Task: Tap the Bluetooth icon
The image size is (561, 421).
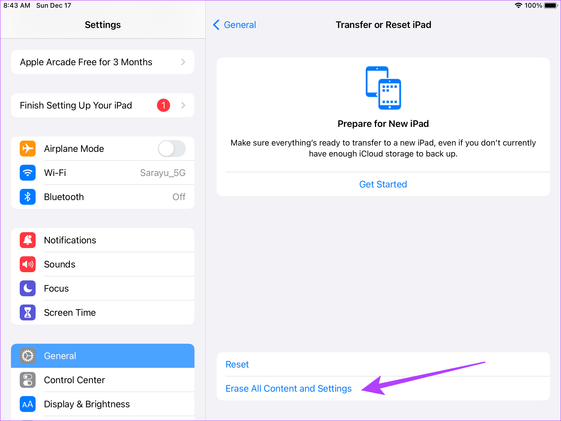Action: 28,196
